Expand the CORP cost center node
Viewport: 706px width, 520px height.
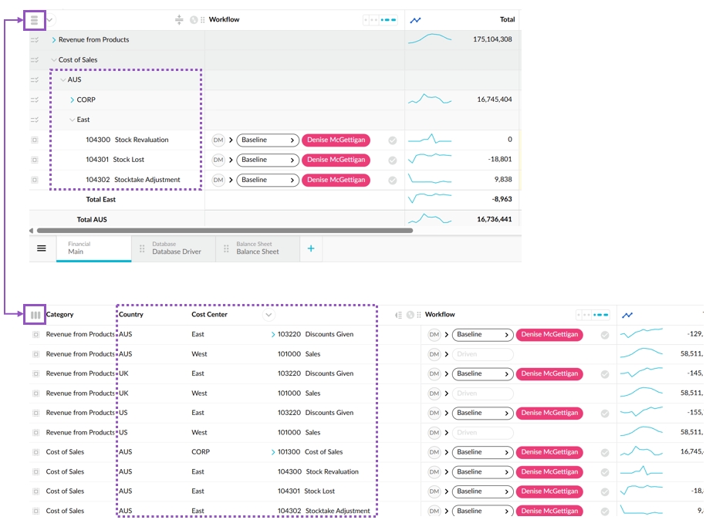tap(72, 100)
